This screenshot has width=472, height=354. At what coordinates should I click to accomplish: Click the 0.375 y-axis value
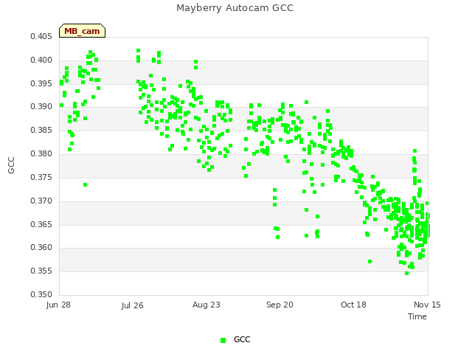click(41, 177)
